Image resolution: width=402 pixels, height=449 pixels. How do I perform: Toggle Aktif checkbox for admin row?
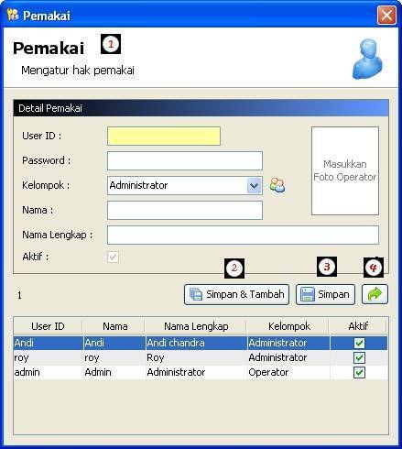click(359, 372)
